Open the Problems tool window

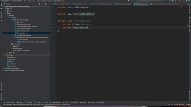[74, 102]
